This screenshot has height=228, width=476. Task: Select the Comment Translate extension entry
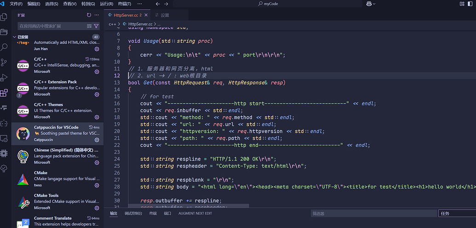click(57, 221)
